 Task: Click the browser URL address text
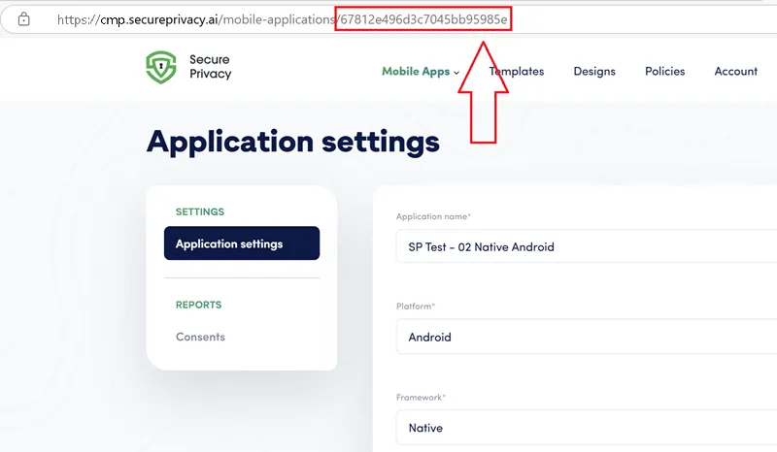tap(282, 19)
